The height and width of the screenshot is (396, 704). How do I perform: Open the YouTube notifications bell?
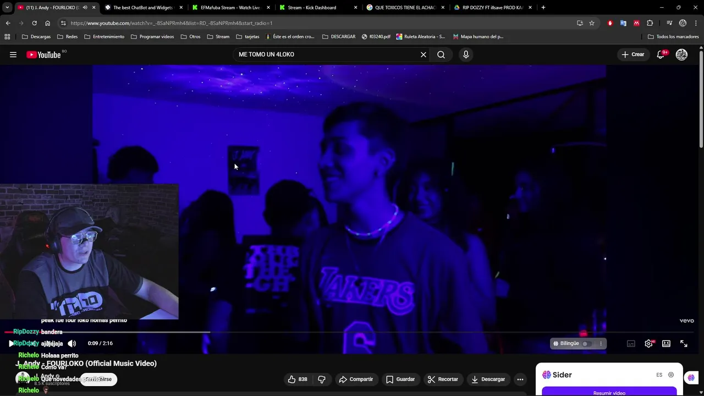(x=661, y=54)
